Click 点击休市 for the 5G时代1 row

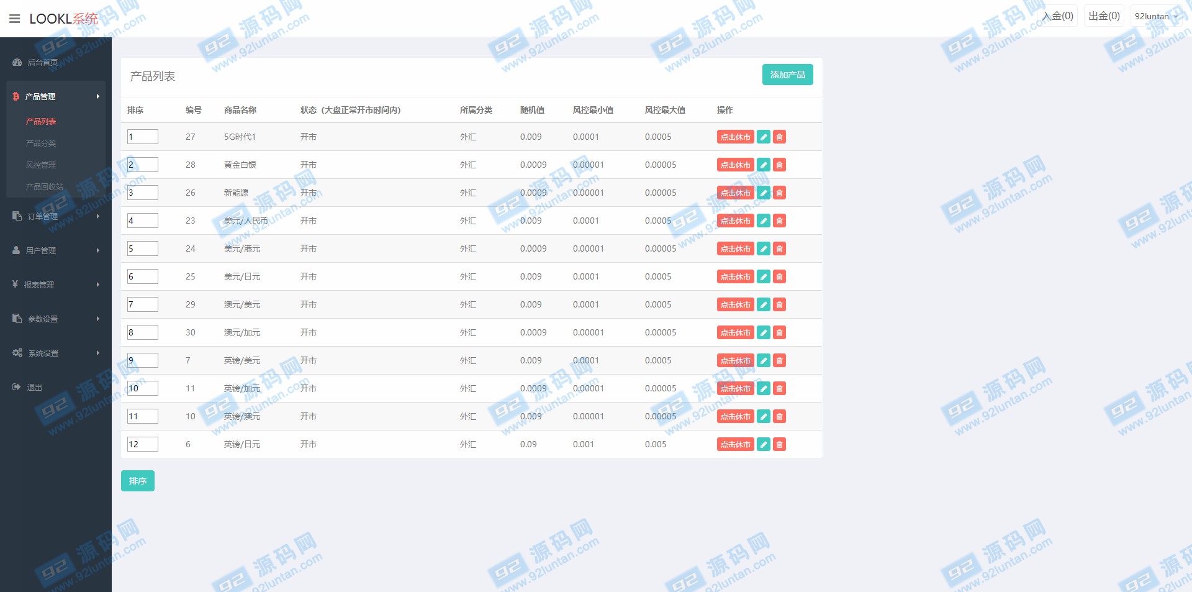point(736,137)
